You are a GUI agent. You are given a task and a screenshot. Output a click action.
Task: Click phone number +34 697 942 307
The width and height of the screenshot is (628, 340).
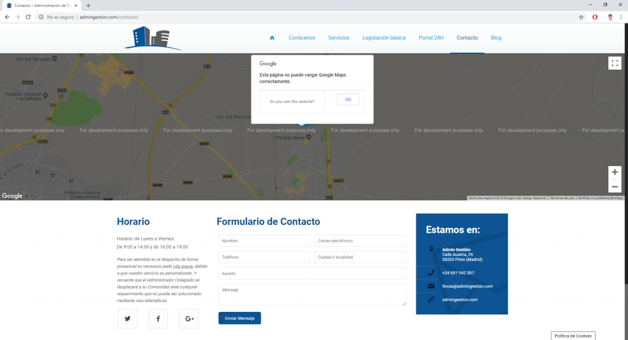click(x=458, y=273)
